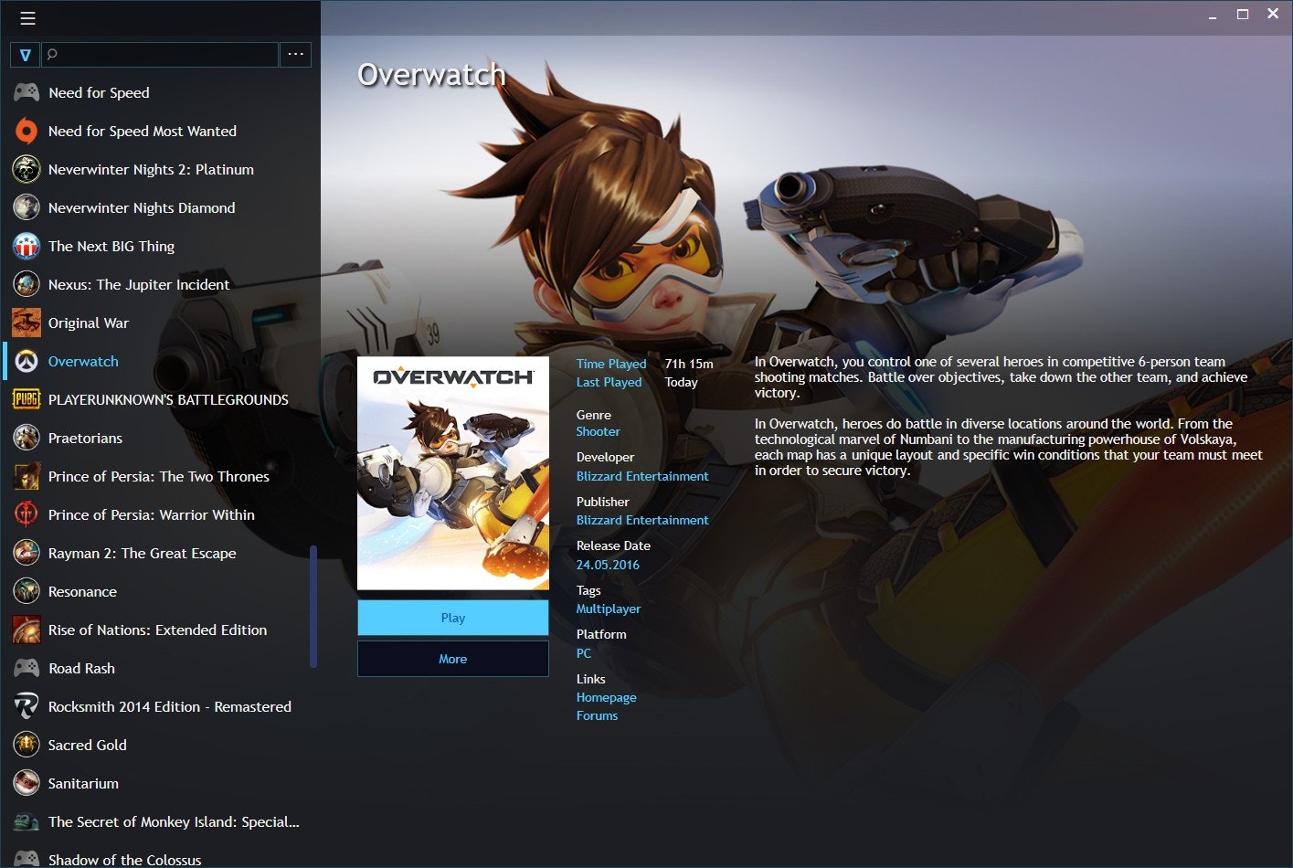Viewport: 1293px width, 868px height.
Task: Click the Blizzard Entertainment developer link
Action: point(641,475)
